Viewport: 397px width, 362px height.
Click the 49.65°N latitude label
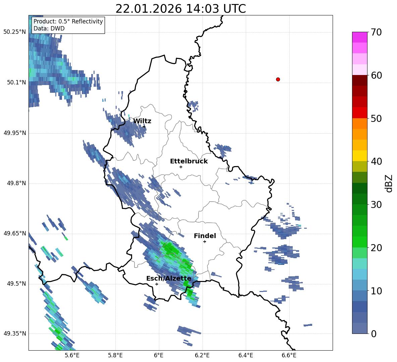[15, 233]
